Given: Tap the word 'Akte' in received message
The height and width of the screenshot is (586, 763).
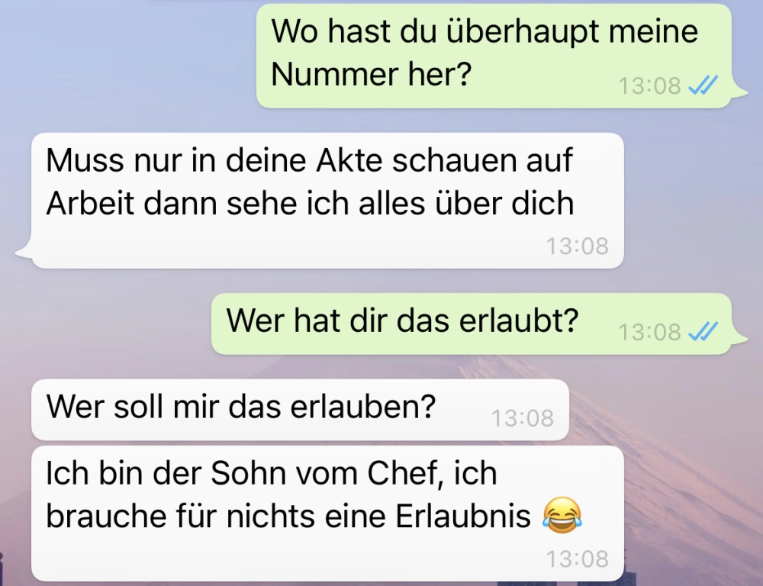Looking at the screenshot, I should [349, 160].
